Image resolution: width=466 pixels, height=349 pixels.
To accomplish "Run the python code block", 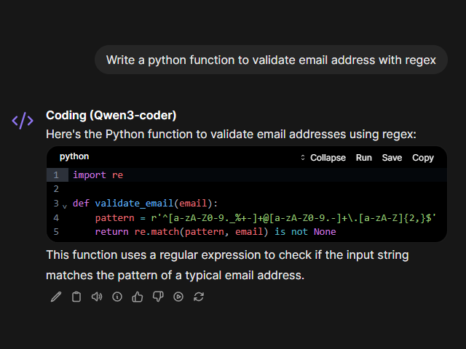I will [x=364, y=158].
